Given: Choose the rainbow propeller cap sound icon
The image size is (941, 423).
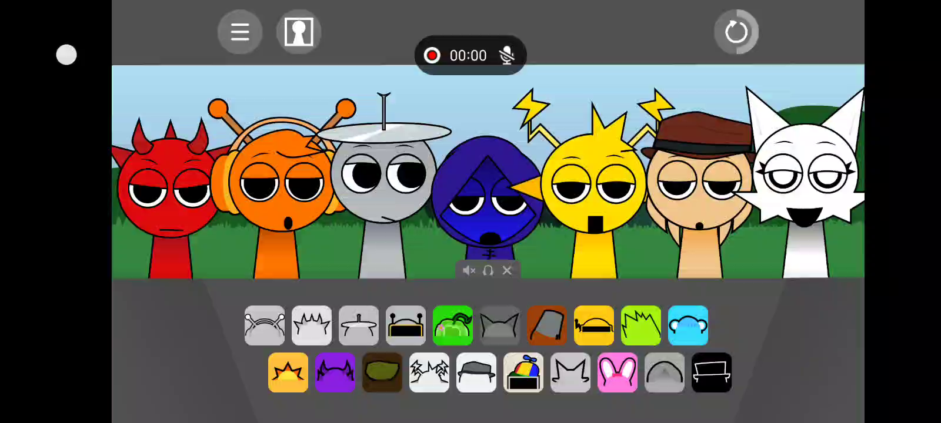Looking at the screenshot, I should (523, 372).
